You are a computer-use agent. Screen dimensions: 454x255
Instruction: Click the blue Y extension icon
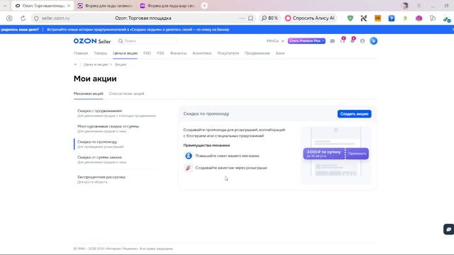(x=392, y=18)
